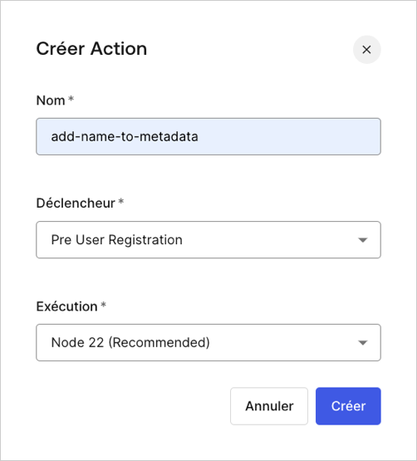Image resolution: width=417 pixels, height=461 pixels.
Task: Click the asterisk next to Déclencheur
Action: [x=121, y=202]
